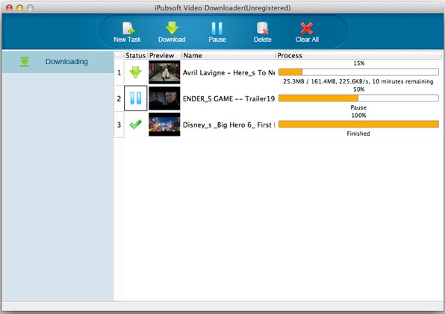Open the Avril Lavigne video preview thumbnail

[x=164, y=72]
